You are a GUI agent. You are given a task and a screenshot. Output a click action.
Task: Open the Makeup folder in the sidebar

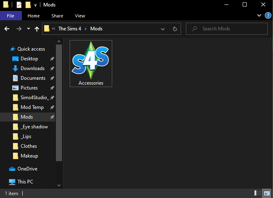tap(29, 156)
